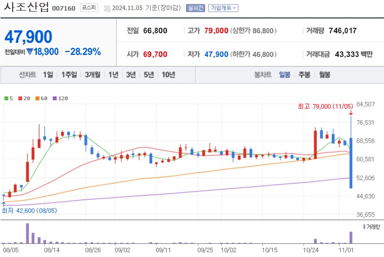Click the 코스피 market badge
384x257 pixels.
click(x=88, y=8)
